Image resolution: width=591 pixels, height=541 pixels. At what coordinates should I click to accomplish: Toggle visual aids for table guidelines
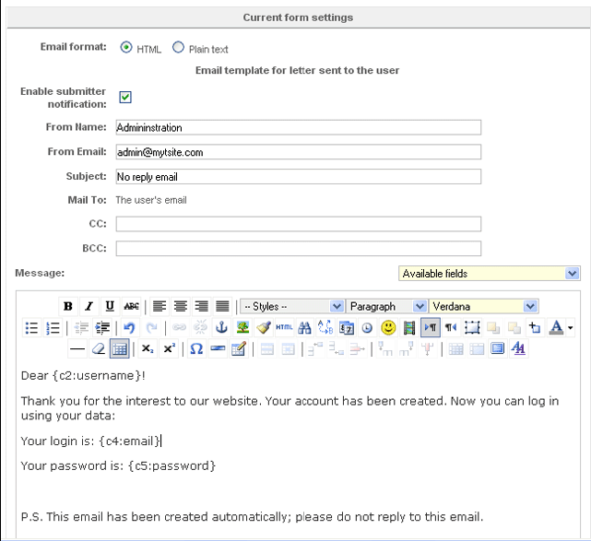[x=120, y=349]
